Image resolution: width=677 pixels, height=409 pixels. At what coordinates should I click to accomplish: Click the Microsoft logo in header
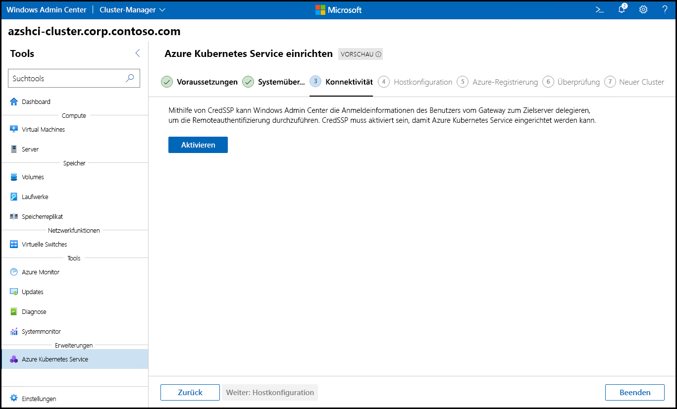[338, 9]
